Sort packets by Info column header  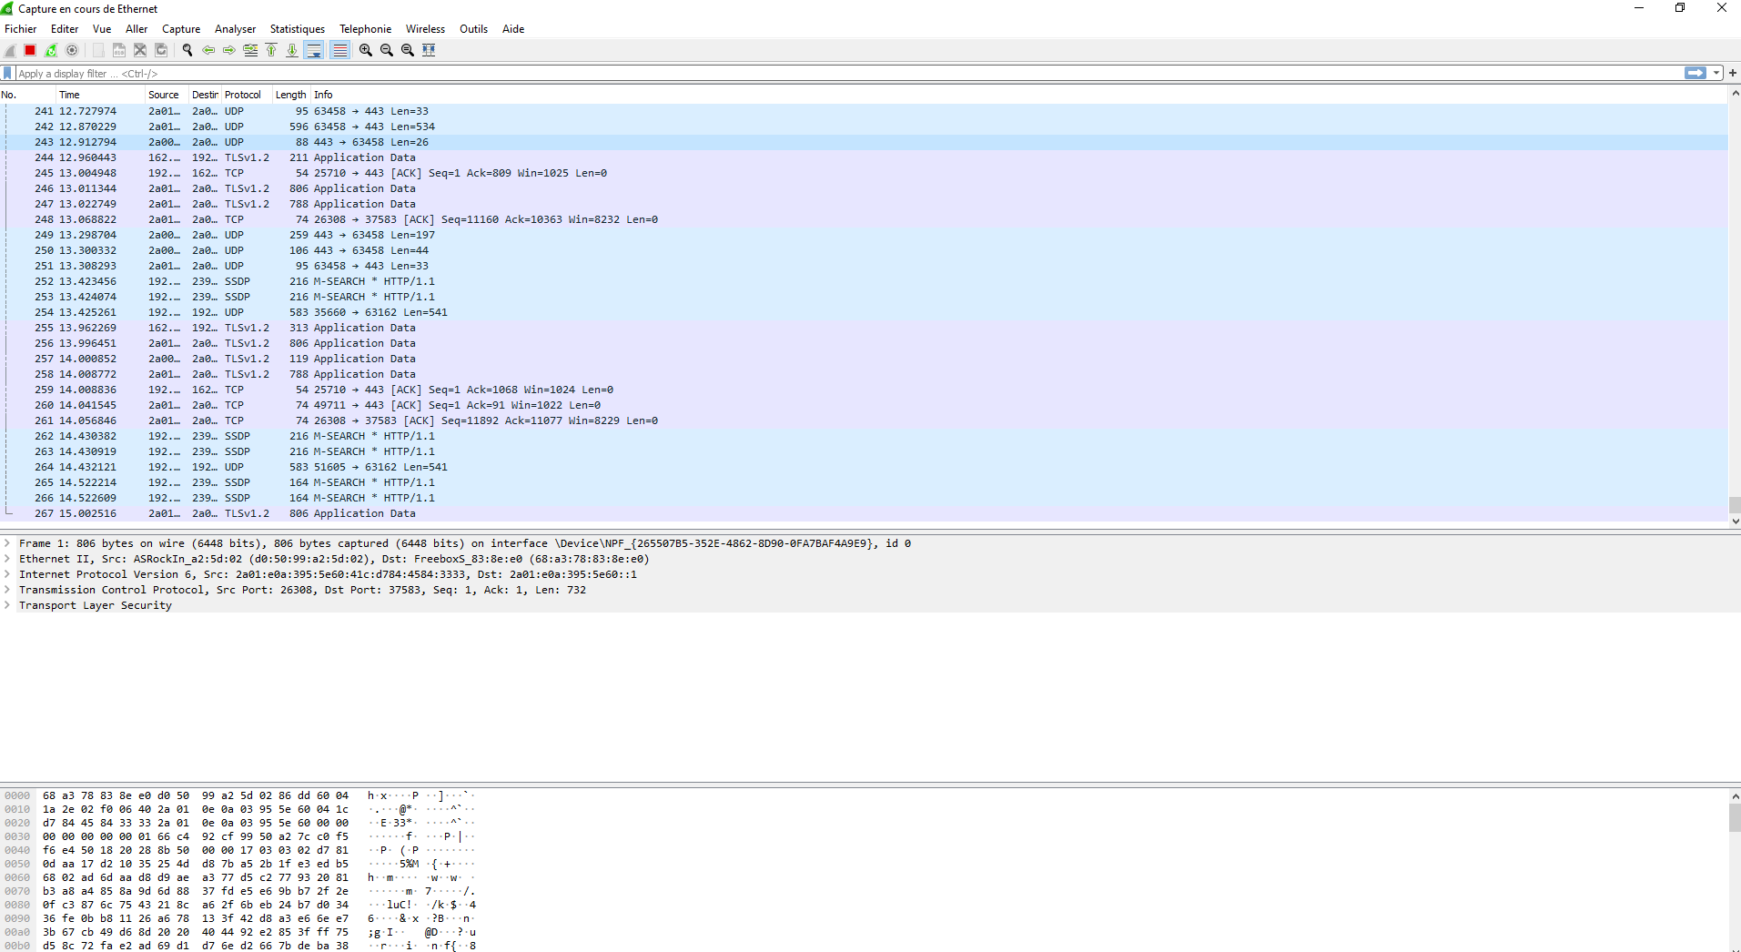(1019, 95)
